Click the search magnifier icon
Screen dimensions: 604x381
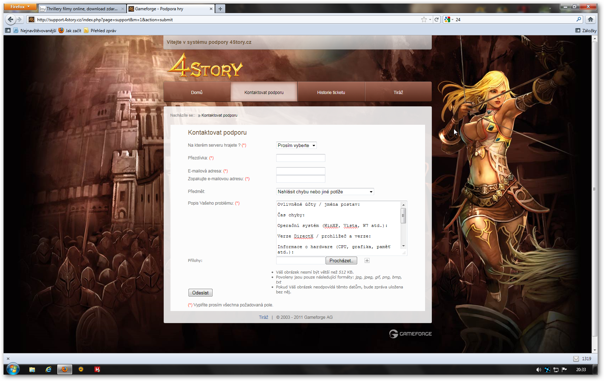pos(579,19)
